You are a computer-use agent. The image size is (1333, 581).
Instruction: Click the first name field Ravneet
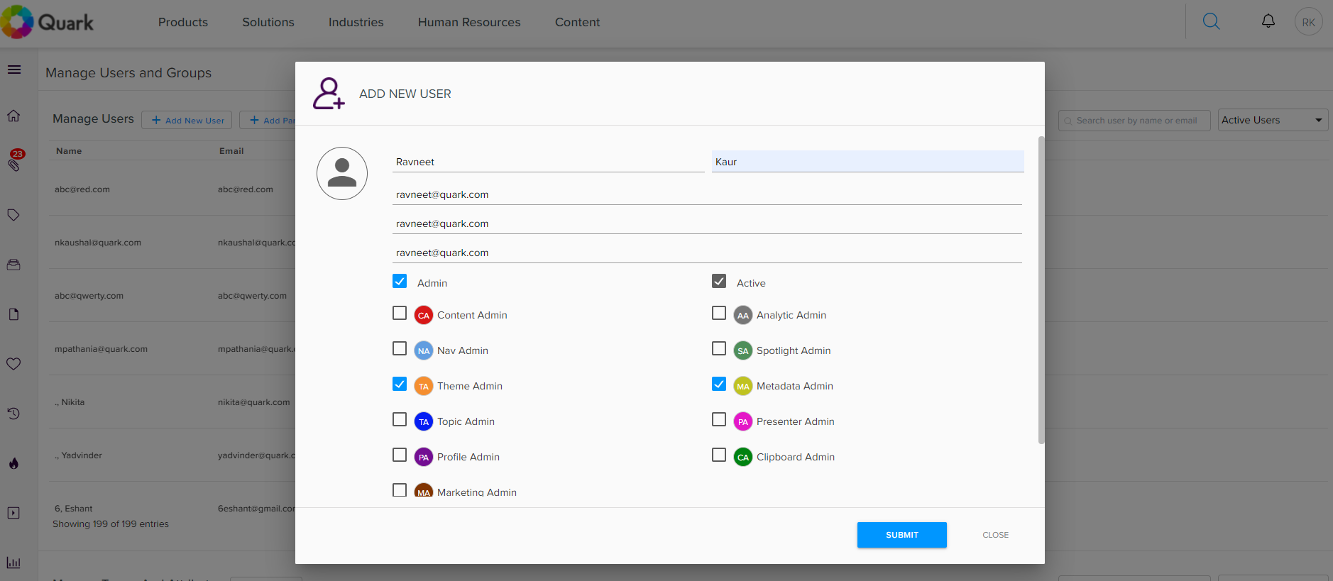(x=549, y=162)
